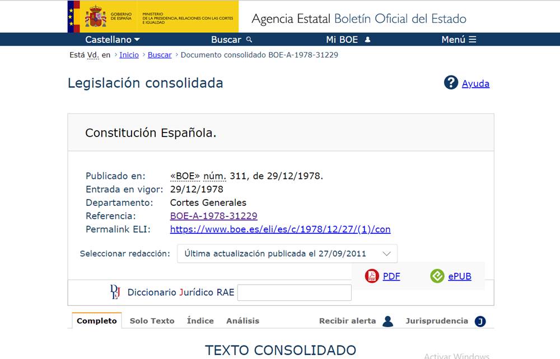Open the Castellano language dropdown
The width and height of the screenshot is (560, 359).
(113, 40)
